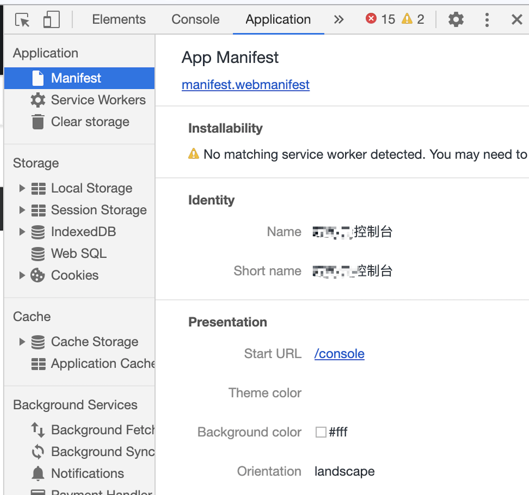
Task: Click the inspect element cursor icon
Action: coord(22,19)
